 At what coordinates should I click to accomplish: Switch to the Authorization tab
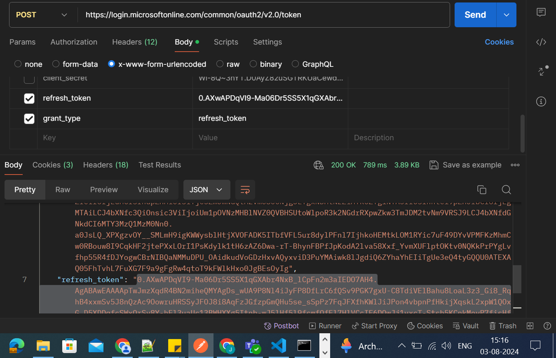(x=74, y=42)
